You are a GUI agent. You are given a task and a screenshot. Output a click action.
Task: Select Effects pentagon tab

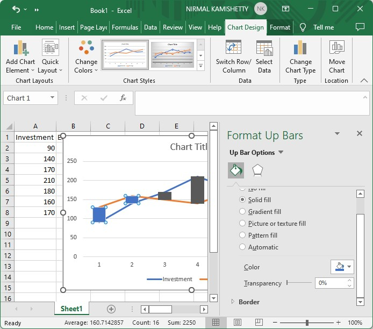click(257, 170)
